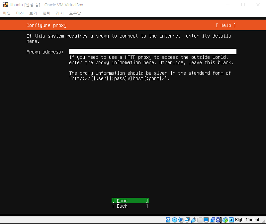Focus the Proxy address input field
The width and height of the screenshot is (266, 224).
click(153, 52)
